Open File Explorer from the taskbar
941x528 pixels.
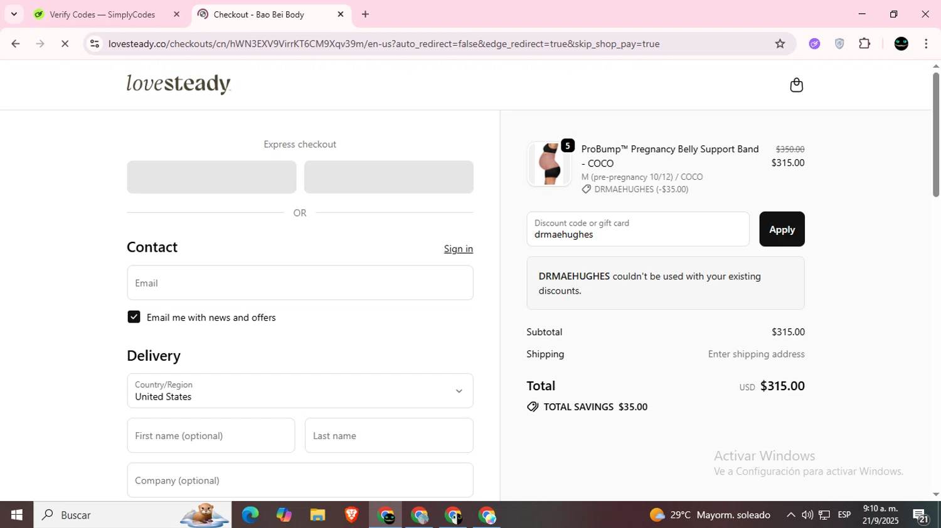pyautogui.click(x=317, y=515)
